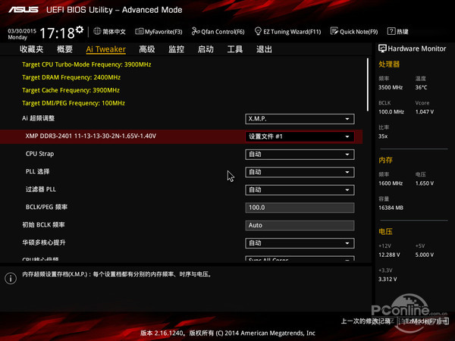The height and width of the screenshot is (341, 455).
Task: Open the 启动 boot tab
Action: click(206, 49)
